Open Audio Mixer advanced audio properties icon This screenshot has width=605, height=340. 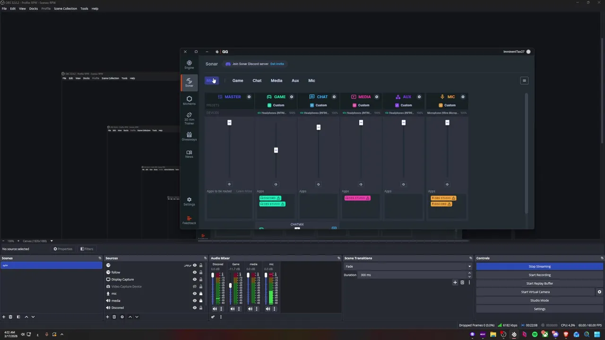click(x=213, y=317)
